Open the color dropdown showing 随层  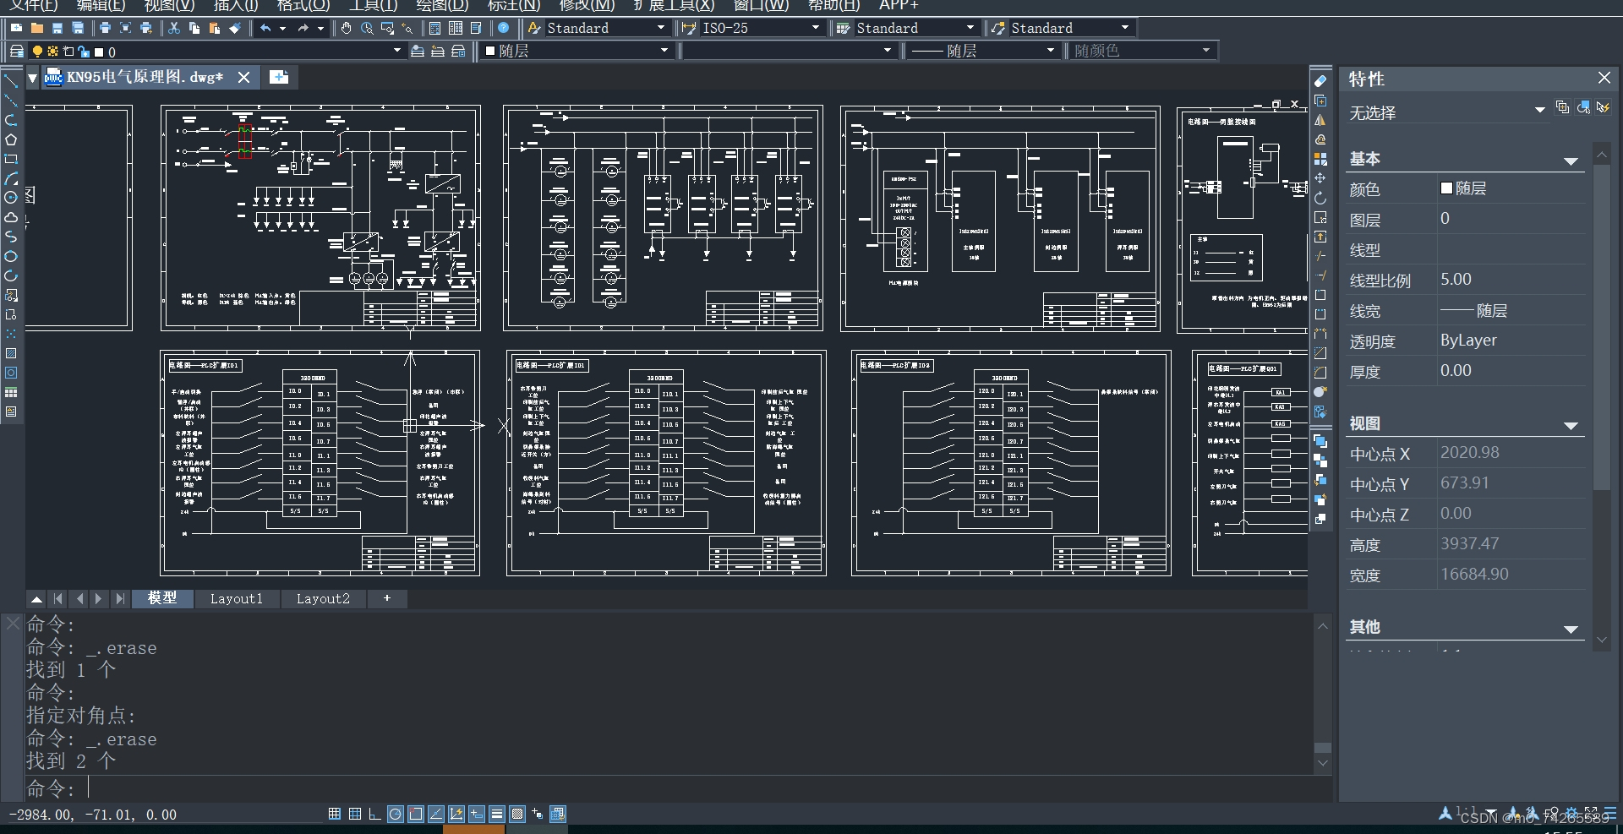coord(664,51)
